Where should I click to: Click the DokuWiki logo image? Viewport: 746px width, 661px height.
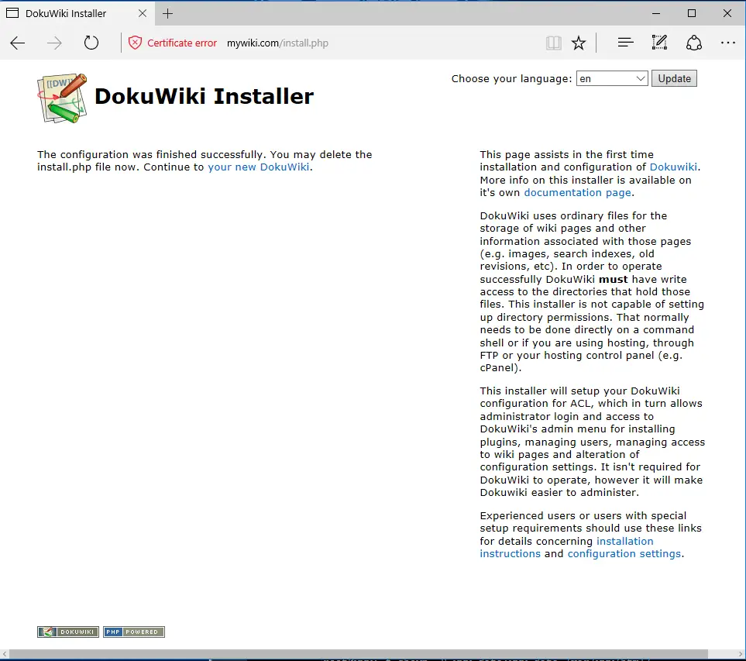click(x=62, y=98)
